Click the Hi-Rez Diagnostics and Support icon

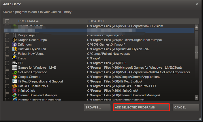(15, 81)
